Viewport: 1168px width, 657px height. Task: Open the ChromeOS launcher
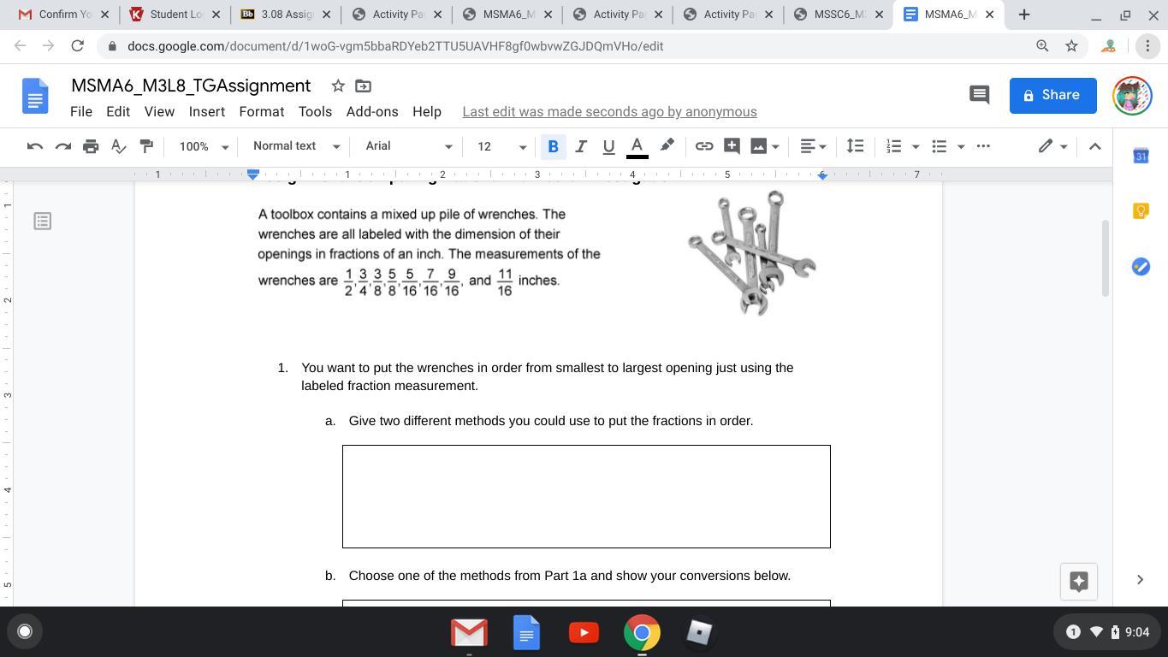[x=25, y=631]
